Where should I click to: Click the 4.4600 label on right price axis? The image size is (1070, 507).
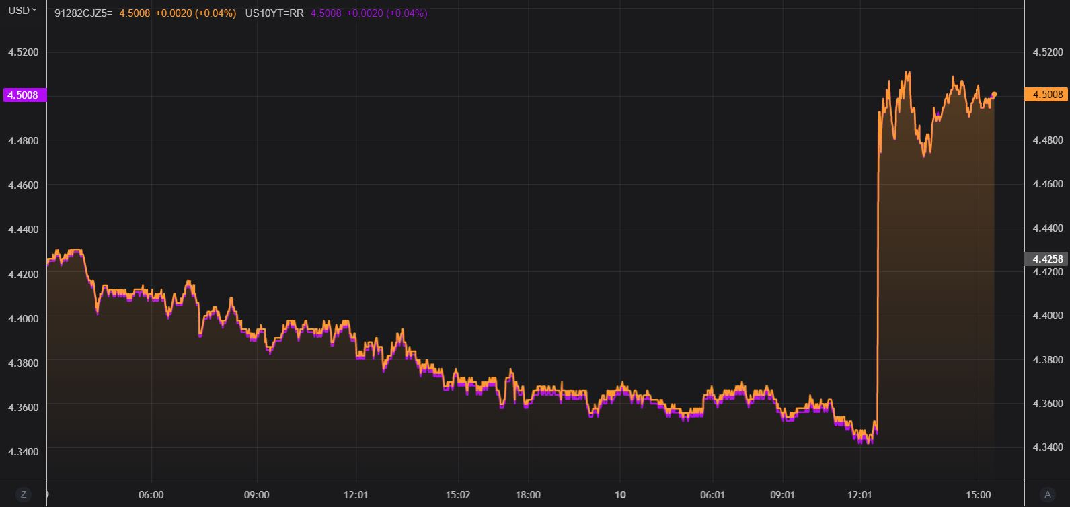pos(1048,183)
